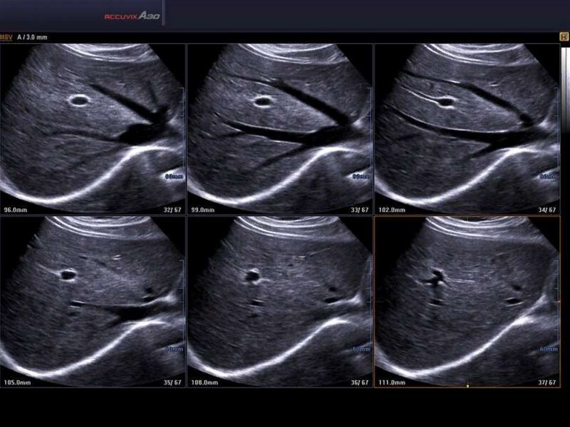Click the 60mm depth marker in slice 37/67
This screenshot has width=570, height=427.
pos(548,349)
